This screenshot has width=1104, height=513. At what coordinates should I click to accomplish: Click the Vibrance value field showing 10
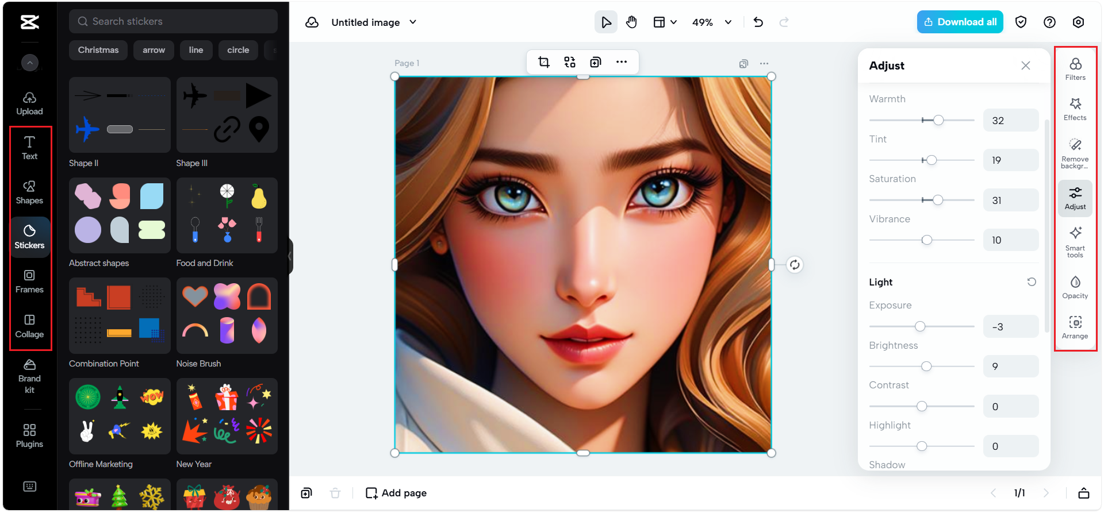coord(1011,240)
